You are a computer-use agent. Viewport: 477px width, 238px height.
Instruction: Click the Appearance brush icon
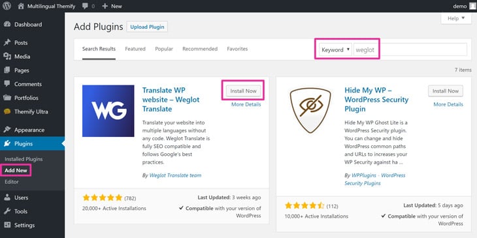click(7, 130)
